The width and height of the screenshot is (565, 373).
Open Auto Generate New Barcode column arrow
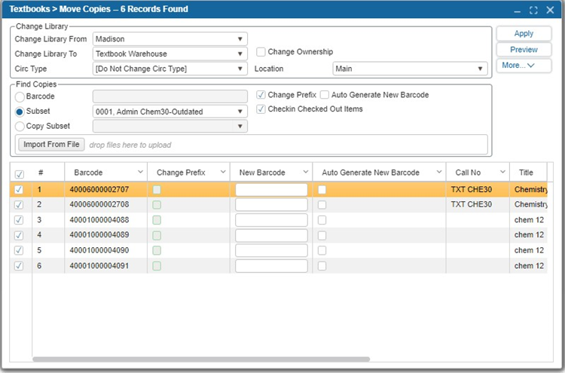pos(439,172)
